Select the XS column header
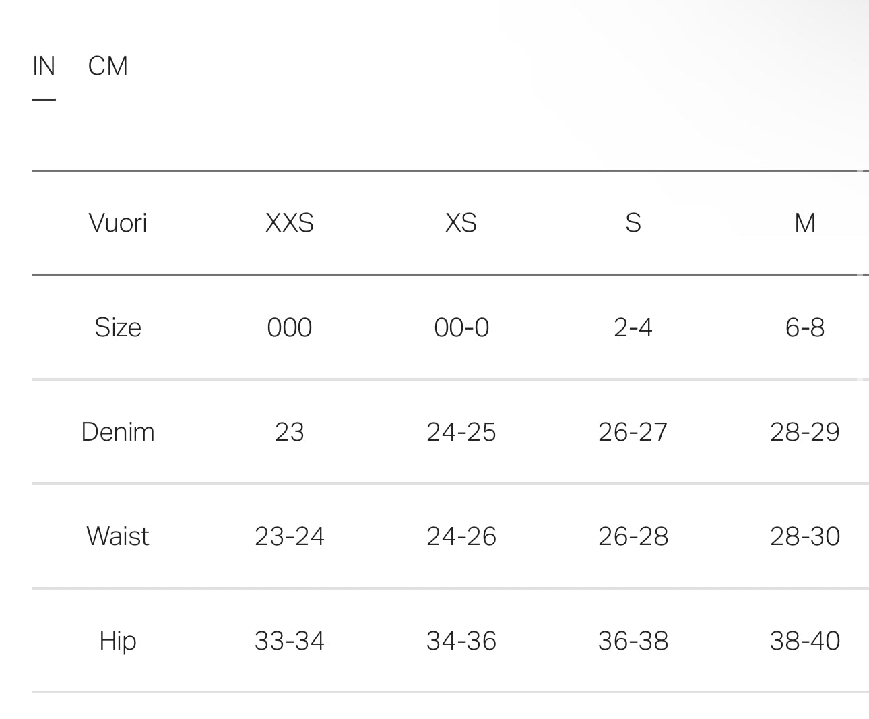The image size is (869, 719). (x=461, y=223)
